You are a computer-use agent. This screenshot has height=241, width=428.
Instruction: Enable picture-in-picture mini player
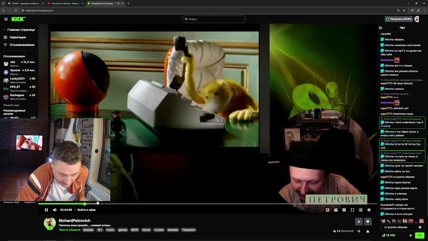click(327, 210)
